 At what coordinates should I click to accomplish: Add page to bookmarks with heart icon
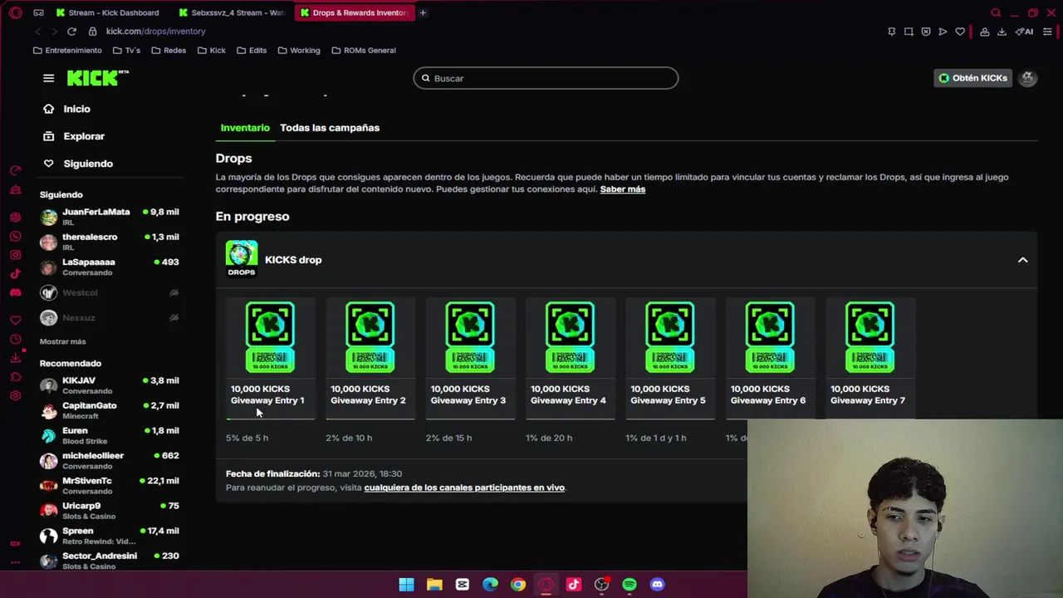tap(960, 32)
